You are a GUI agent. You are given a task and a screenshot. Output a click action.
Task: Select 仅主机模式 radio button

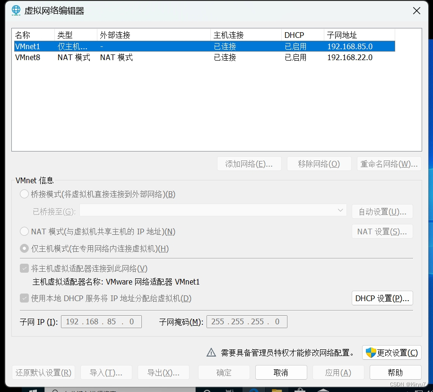tap(24, 249)
